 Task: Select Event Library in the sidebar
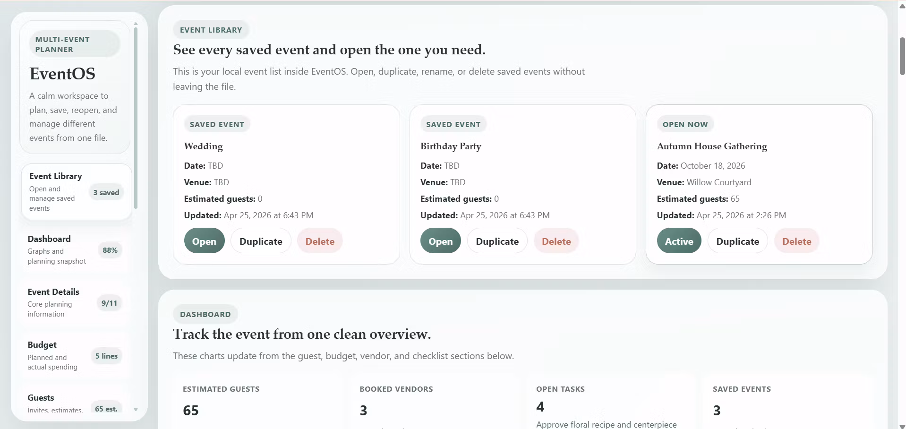pos(76,192)
